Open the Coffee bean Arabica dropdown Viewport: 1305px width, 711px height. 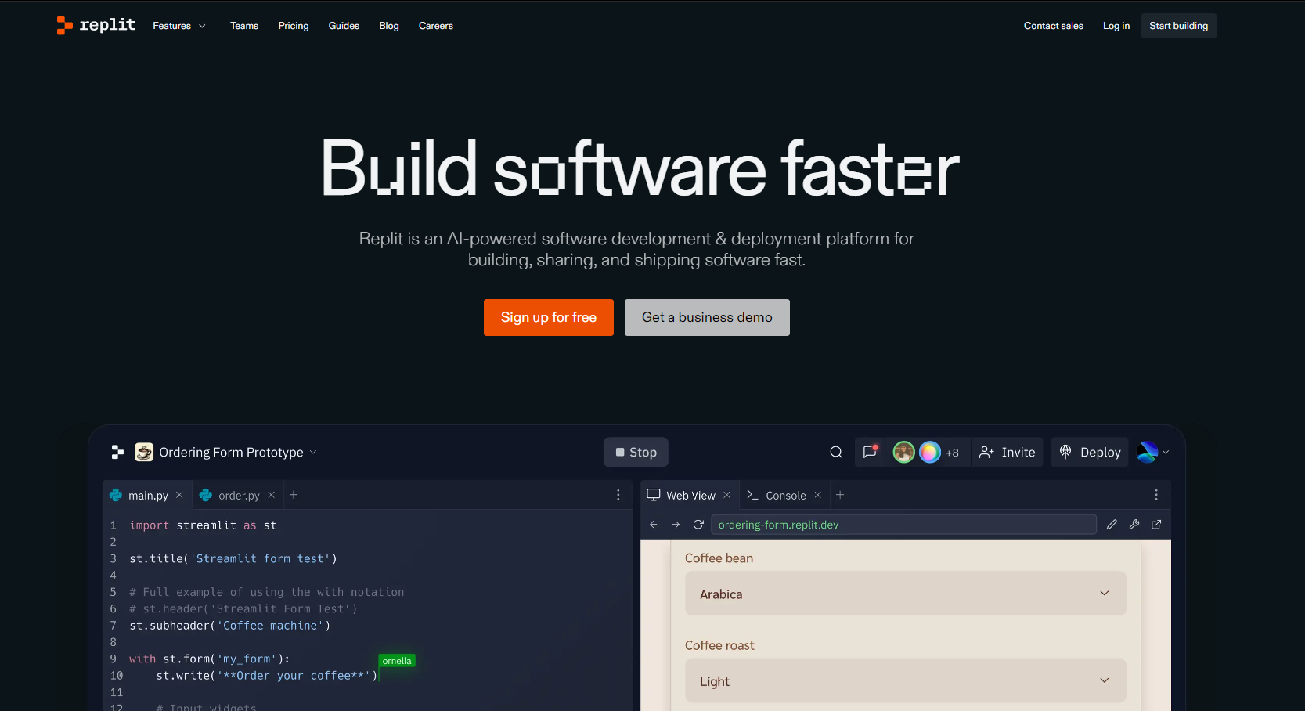pos(905,594)
